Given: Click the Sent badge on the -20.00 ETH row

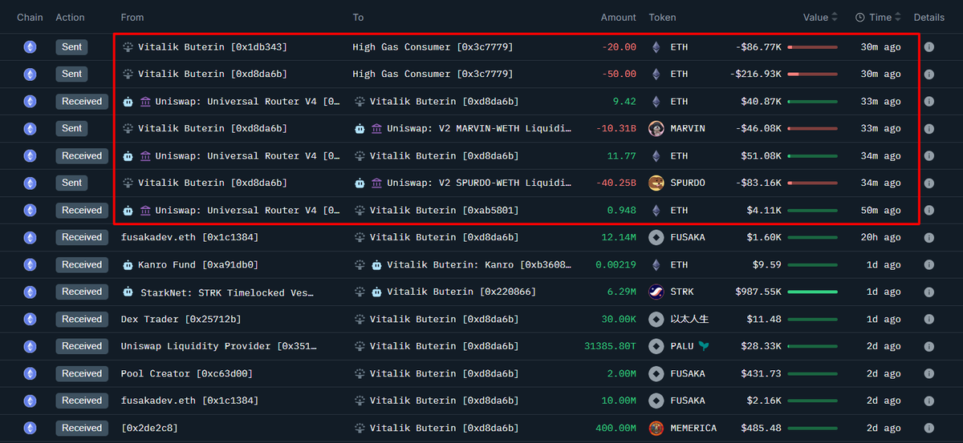Looking at the screenshot, I should [x=71, y=47].
